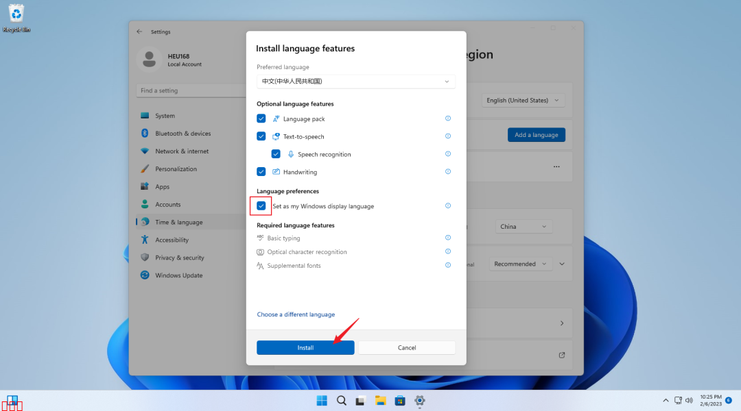
Task: Click the Speech recognition info icon
Action: (x=447, y=154)
